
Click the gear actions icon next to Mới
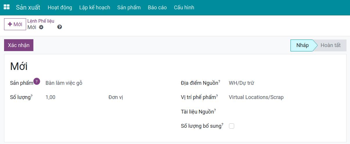tap(41, 27)
